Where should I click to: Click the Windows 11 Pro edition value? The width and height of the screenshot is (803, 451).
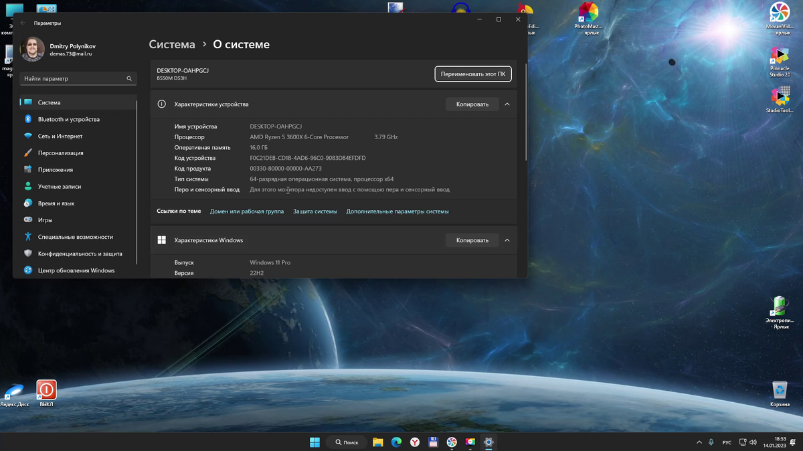coord(270,263)
